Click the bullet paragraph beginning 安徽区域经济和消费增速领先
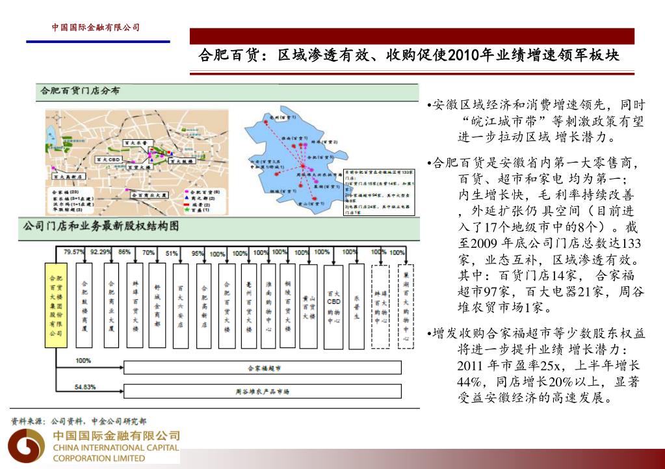The width and height of the screenshot is (665, 469). [536, 121]
